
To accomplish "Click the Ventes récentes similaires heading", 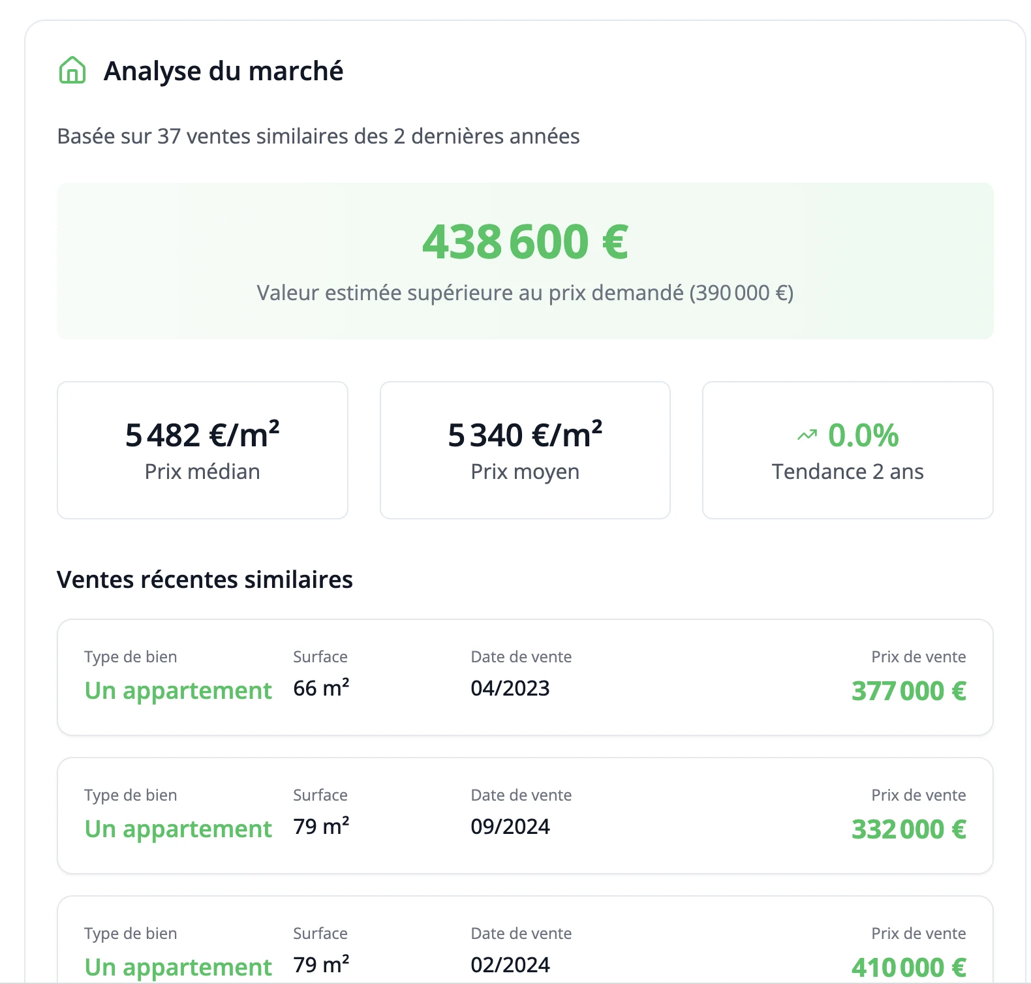I will [x=205, y=579].
